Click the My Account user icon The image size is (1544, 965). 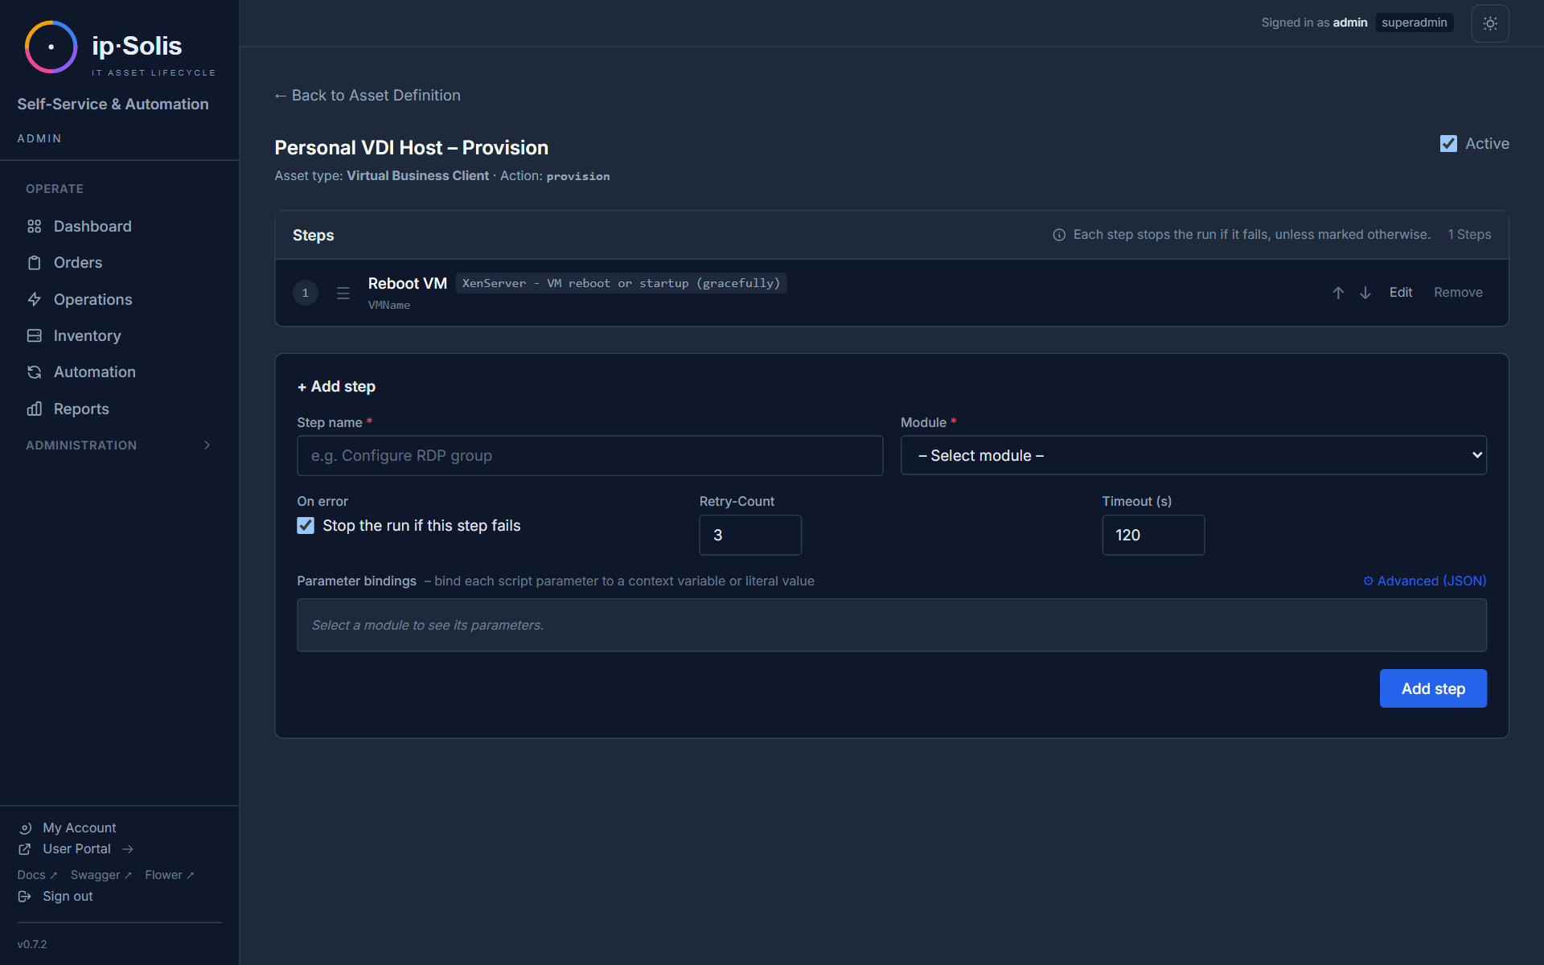[25, 828]
